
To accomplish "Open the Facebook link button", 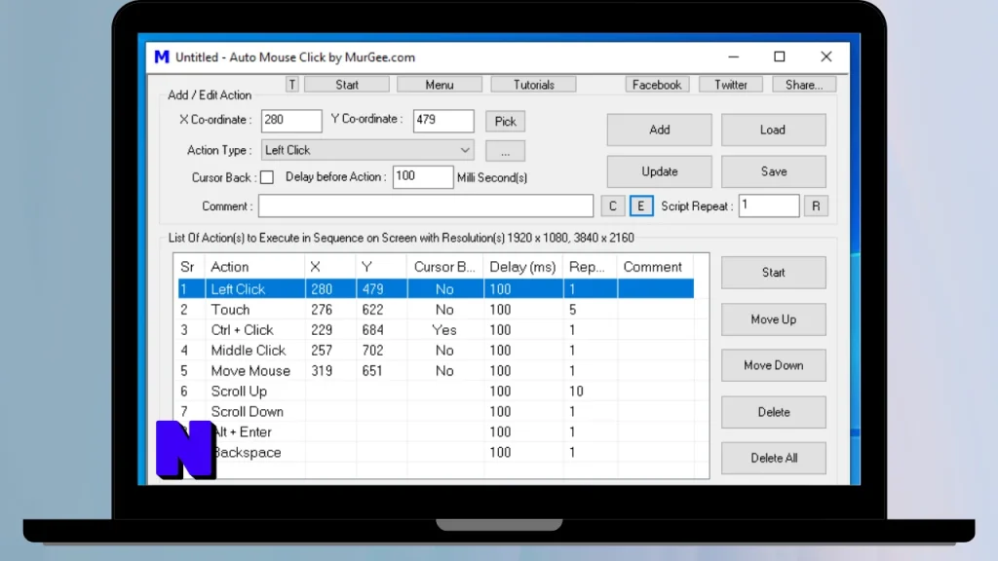I will pyautogui.click(x=657, y=85).
